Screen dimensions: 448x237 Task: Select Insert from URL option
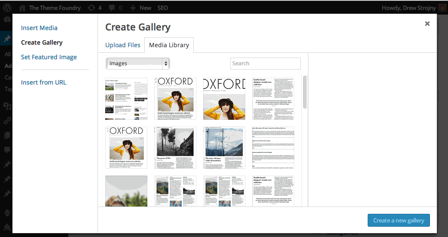(43, 82)
